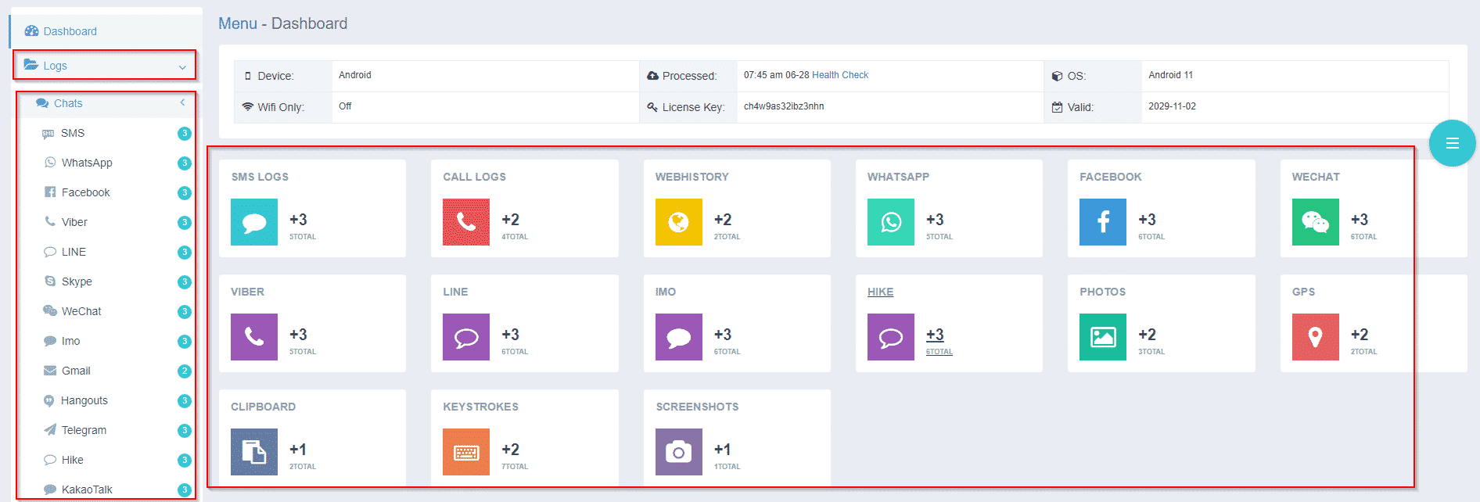Click the orange Keystrokes keyboard icon

pyautogui.click(x=466, y=452)
